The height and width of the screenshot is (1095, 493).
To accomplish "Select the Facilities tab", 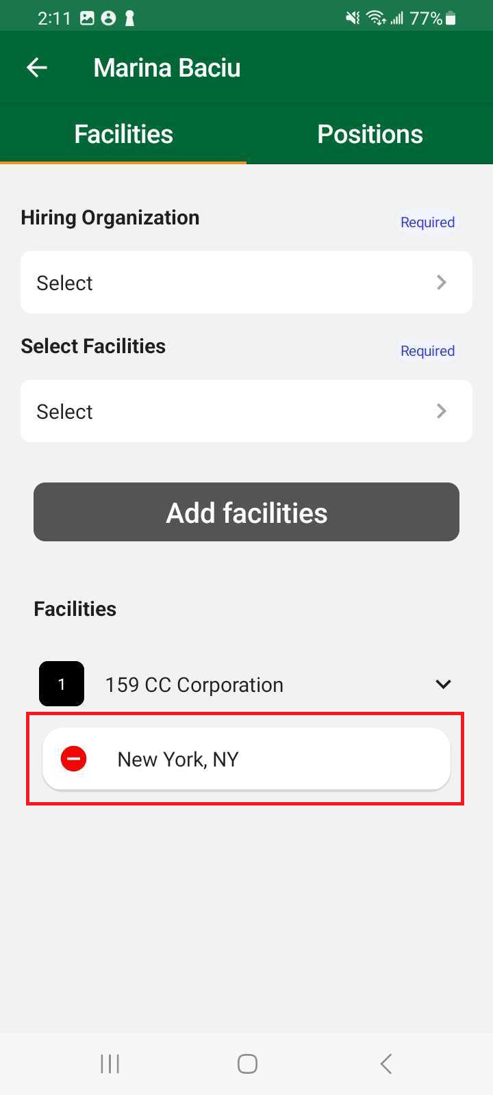I will click(123, 134).
